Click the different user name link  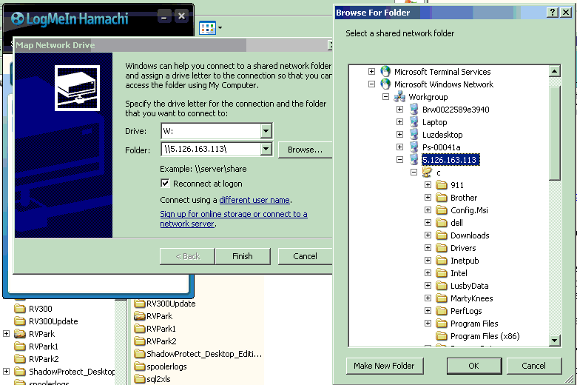click(254, 200)
